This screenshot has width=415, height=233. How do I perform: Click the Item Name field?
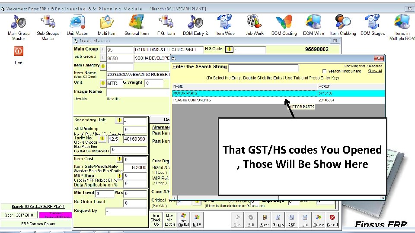coord(138,75)
